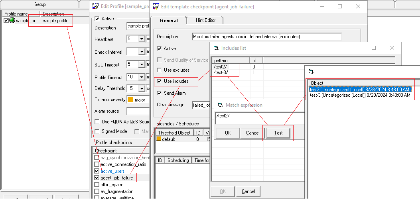Open the Heartbeat value dropdown
The image size is (420, 199).
pos(142,39)
